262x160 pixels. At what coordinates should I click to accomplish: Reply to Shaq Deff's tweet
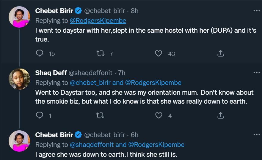tap(40, 115)
